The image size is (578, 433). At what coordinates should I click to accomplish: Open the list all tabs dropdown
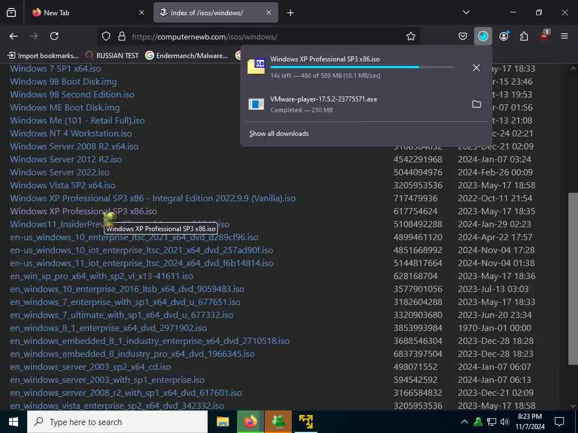466,12
